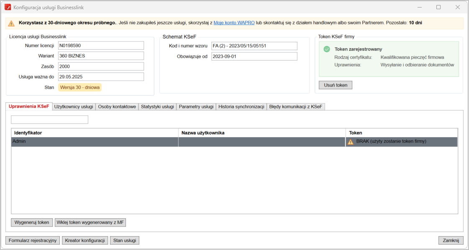469x250 pixels.
Task: Minimize the Businesslink configuration window
Action: coord(419,7)
